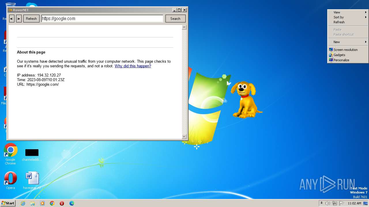This screenshot has height=207, width=369.
Task: Open the Start menu
Action: coord(8,203)
